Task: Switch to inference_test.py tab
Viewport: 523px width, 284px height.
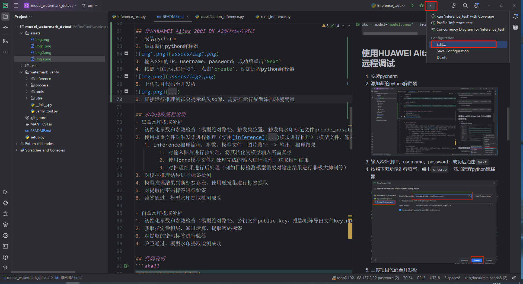Action: pyautogui.click(x=129, y=17)
